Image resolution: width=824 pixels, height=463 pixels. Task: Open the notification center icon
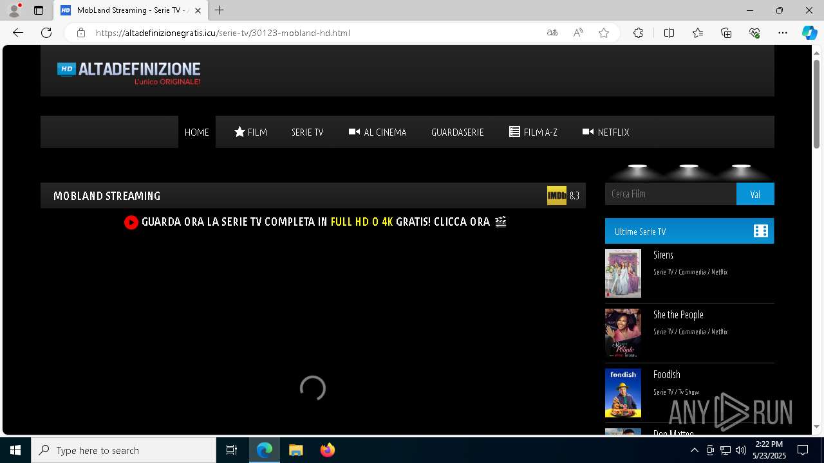803,450
